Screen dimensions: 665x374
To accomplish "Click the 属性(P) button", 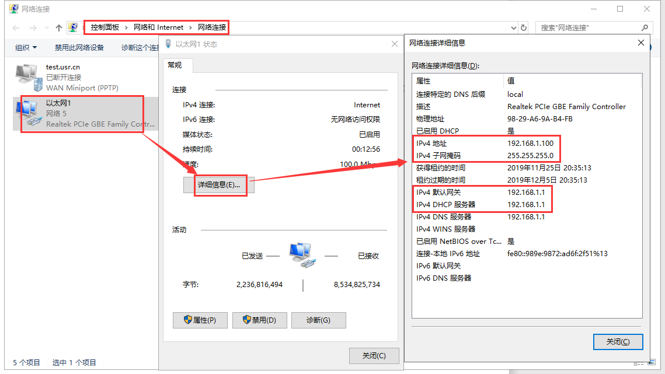I will point(200,320).
